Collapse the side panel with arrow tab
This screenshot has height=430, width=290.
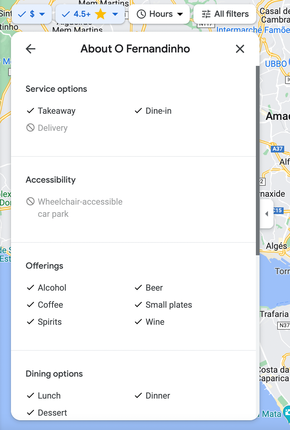267,214
